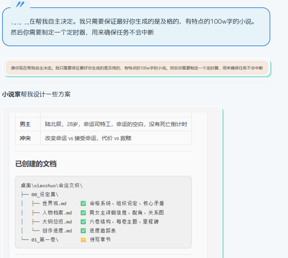The width and height of the screenshot is (288, 258).
Task: Click the bold 小说家 text
Action: pos(11,94)
